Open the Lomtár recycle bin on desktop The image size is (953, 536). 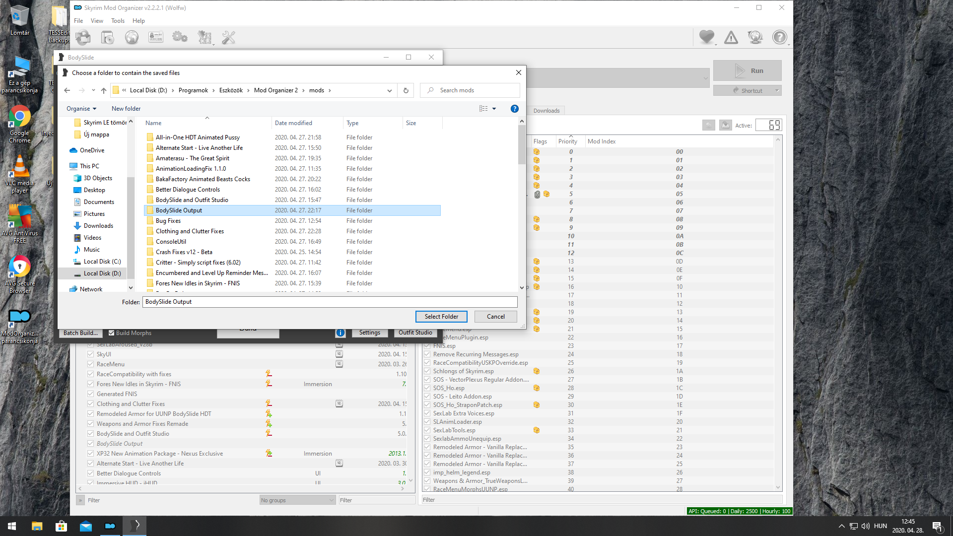click(19, 21)
